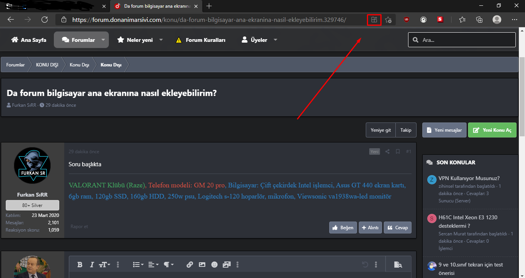Undo last edit in editor
This screenshot has width=525, height=278.
tap(365, 265)
